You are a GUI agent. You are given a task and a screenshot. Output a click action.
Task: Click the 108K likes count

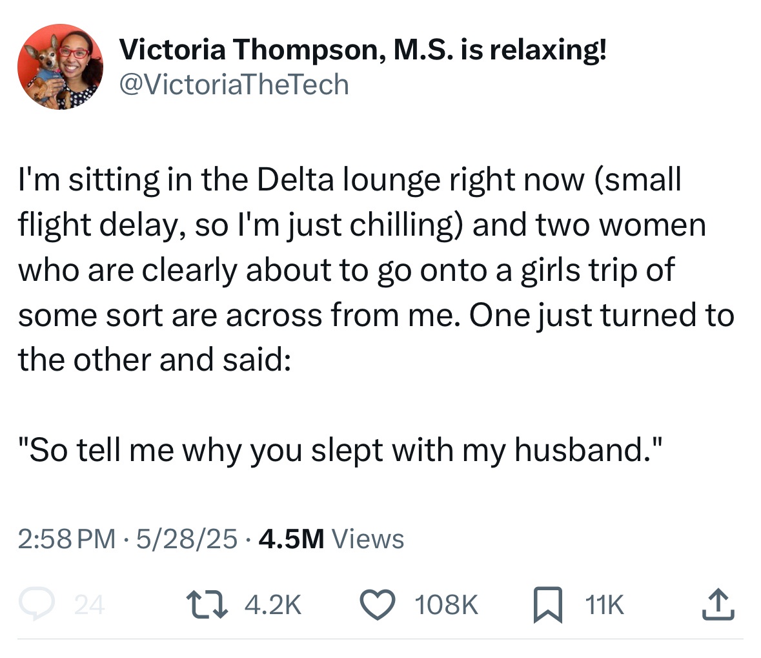click(x=444, y=605)
